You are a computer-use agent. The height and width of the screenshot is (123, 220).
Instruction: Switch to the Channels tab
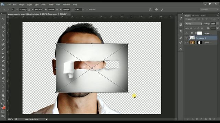(x=195, y=16)
